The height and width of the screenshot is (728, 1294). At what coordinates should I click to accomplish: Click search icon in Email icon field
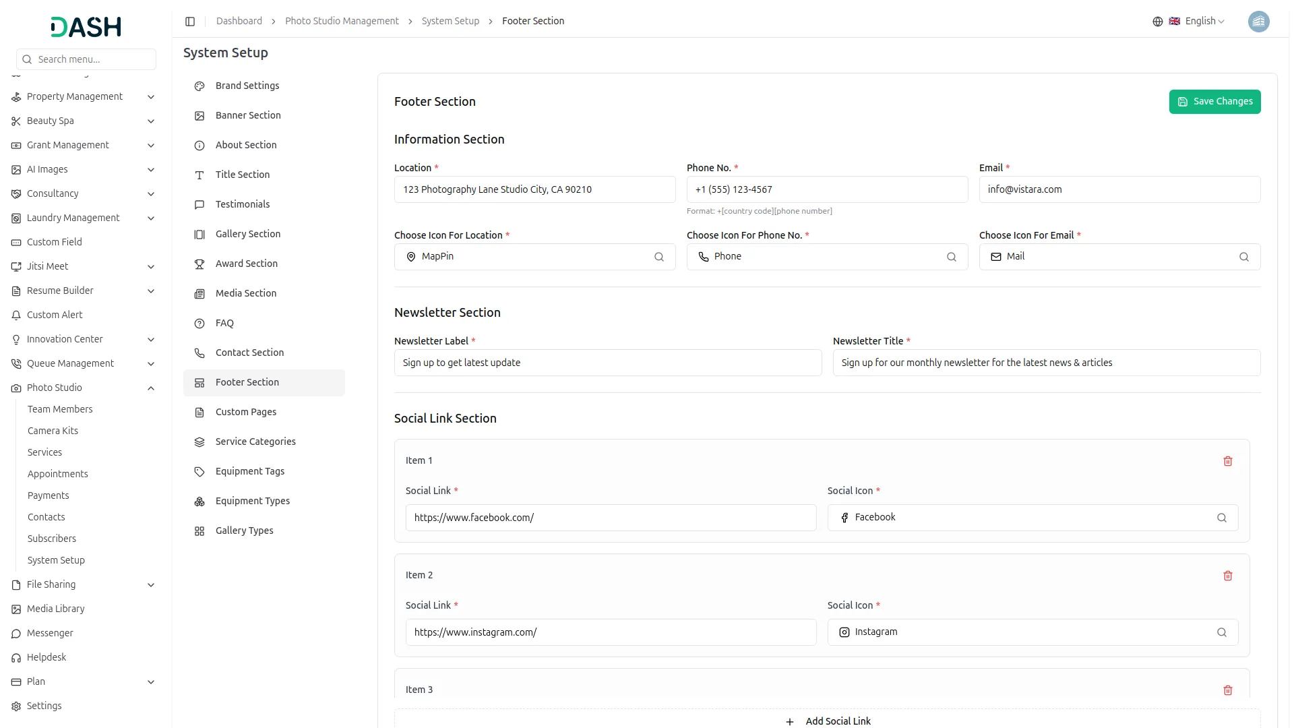tap(1243, 257)
